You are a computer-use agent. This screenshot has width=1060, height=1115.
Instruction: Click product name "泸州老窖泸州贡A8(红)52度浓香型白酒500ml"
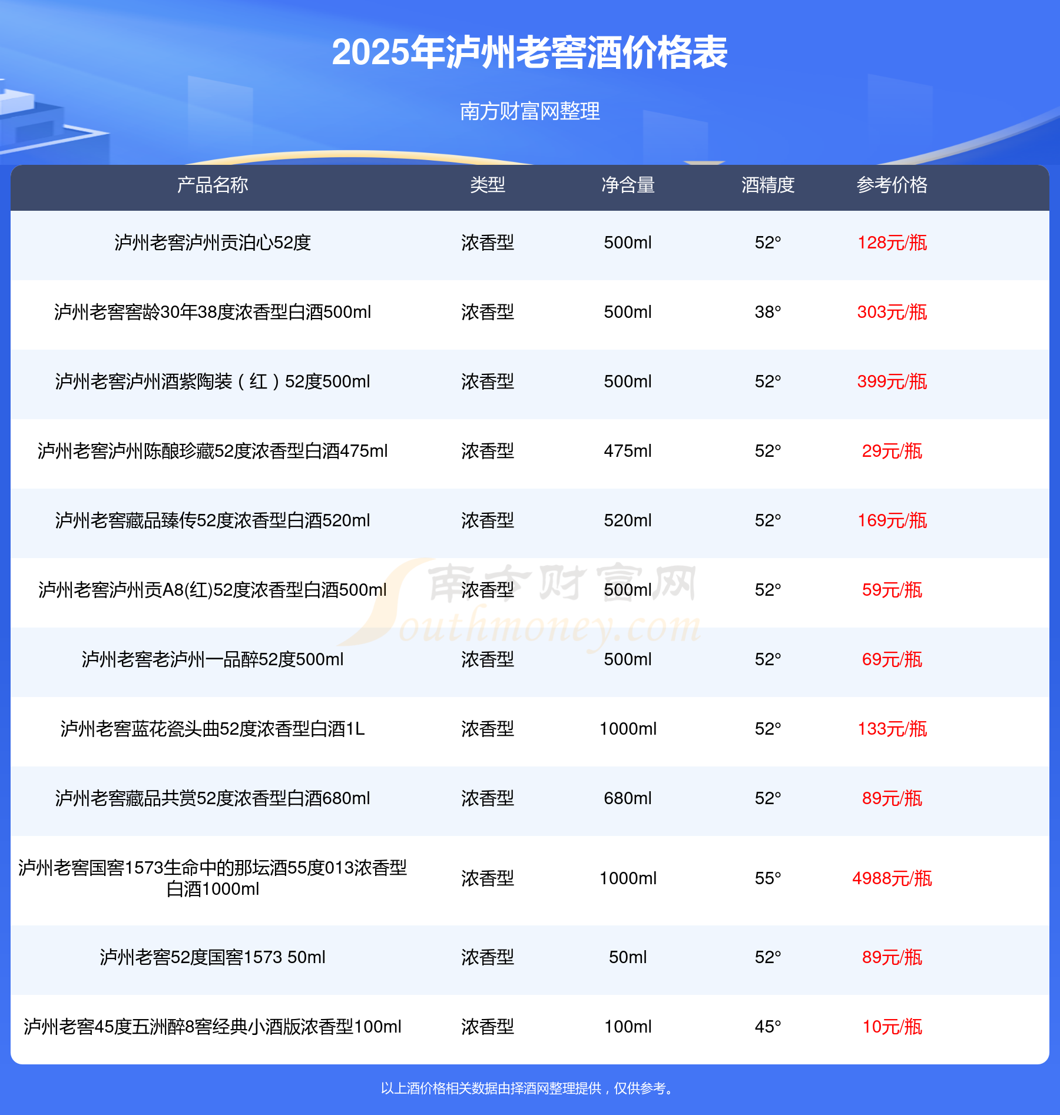click(213, 590)
